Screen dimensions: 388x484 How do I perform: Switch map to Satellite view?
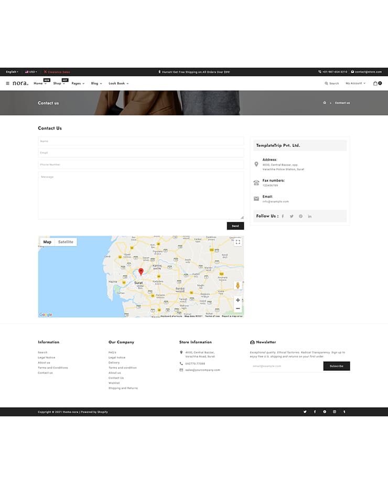click(x=66, y=242)
